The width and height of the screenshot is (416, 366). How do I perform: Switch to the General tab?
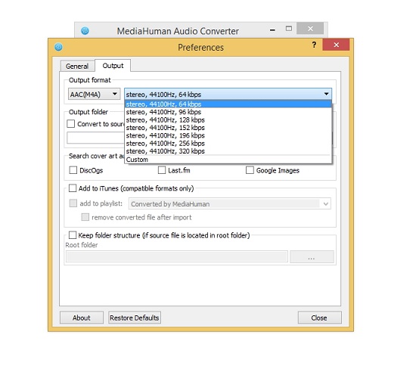77,66
